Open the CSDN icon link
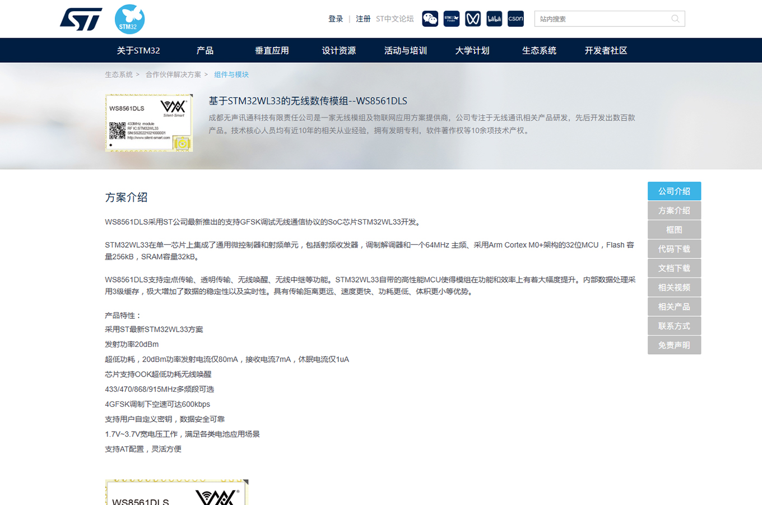Image resolution: width=762 pixels, height=505 pixels. tap(515, 19)
